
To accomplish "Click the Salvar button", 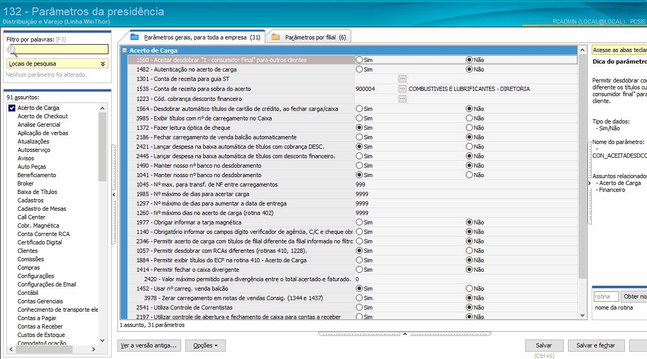I will [x=544, y=345].
